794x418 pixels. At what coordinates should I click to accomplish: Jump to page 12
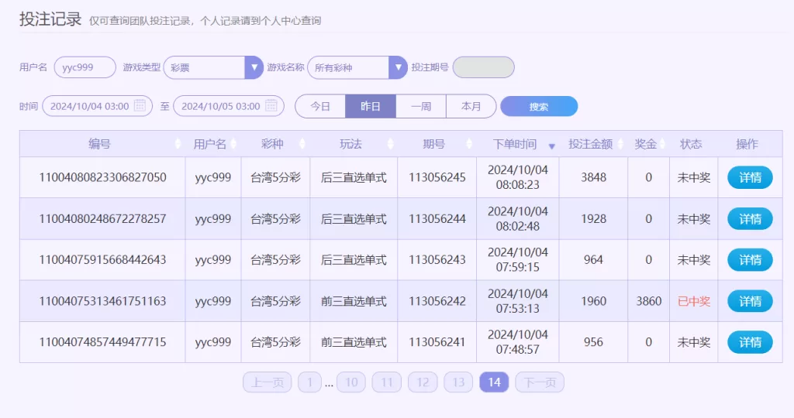point(423,382)
